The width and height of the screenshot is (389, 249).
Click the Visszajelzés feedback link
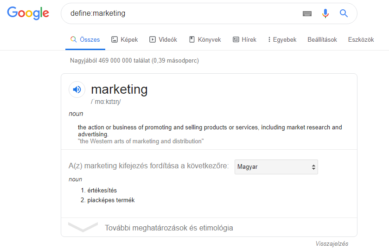pyautogui.click(x=332, y=244)
